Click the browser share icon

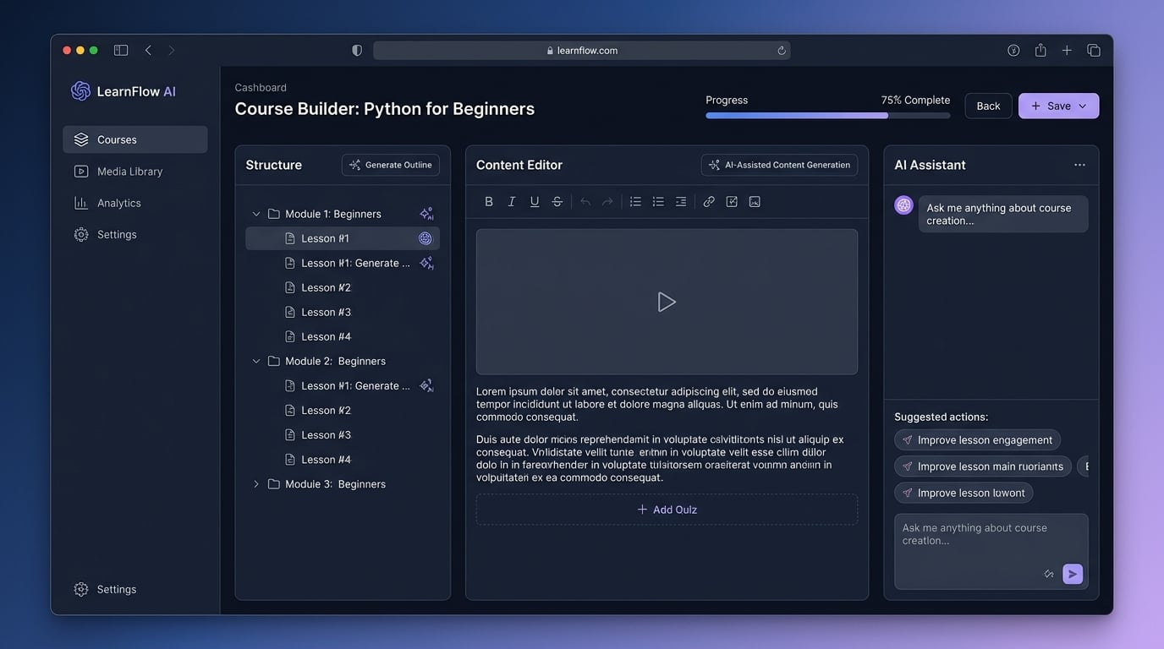(x=1040, y=51)
